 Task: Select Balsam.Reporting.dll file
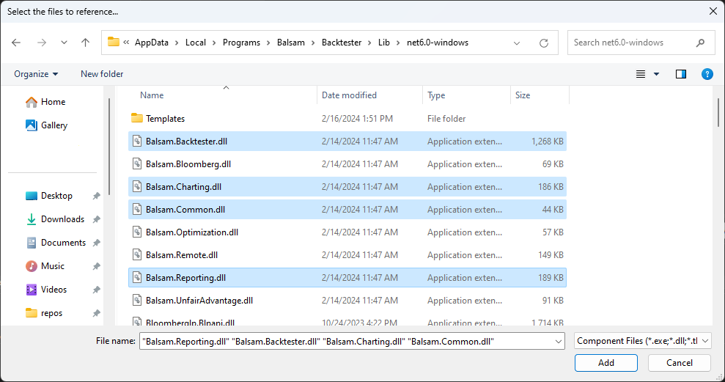coord(347,277)
